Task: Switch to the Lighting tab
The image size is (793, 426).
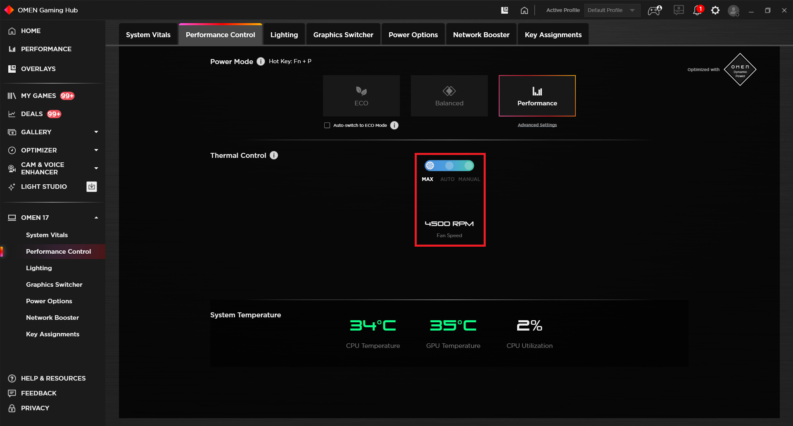Action: click(284, 35)
